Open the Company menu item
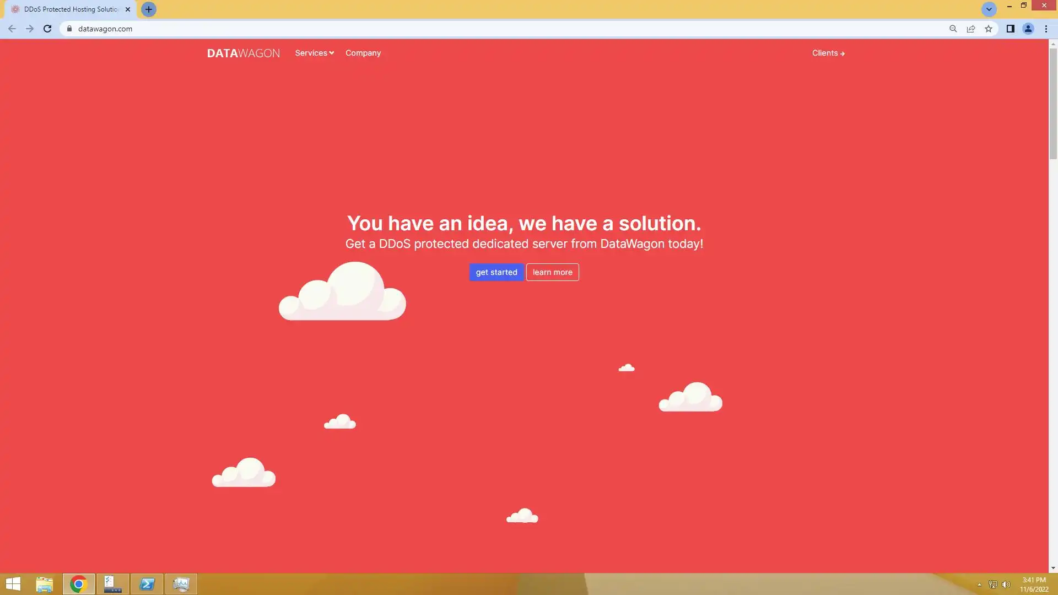This screenshot has width=1058, height=595. click(x=363, y=53)
